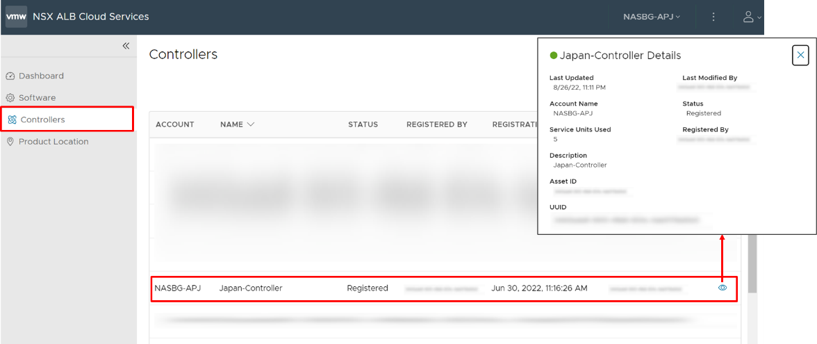The height and width of the screenshot is (344, 817).
Task: Click the Dashboard gauge icon
Action: pyautogui.click(x=10, y=76)
